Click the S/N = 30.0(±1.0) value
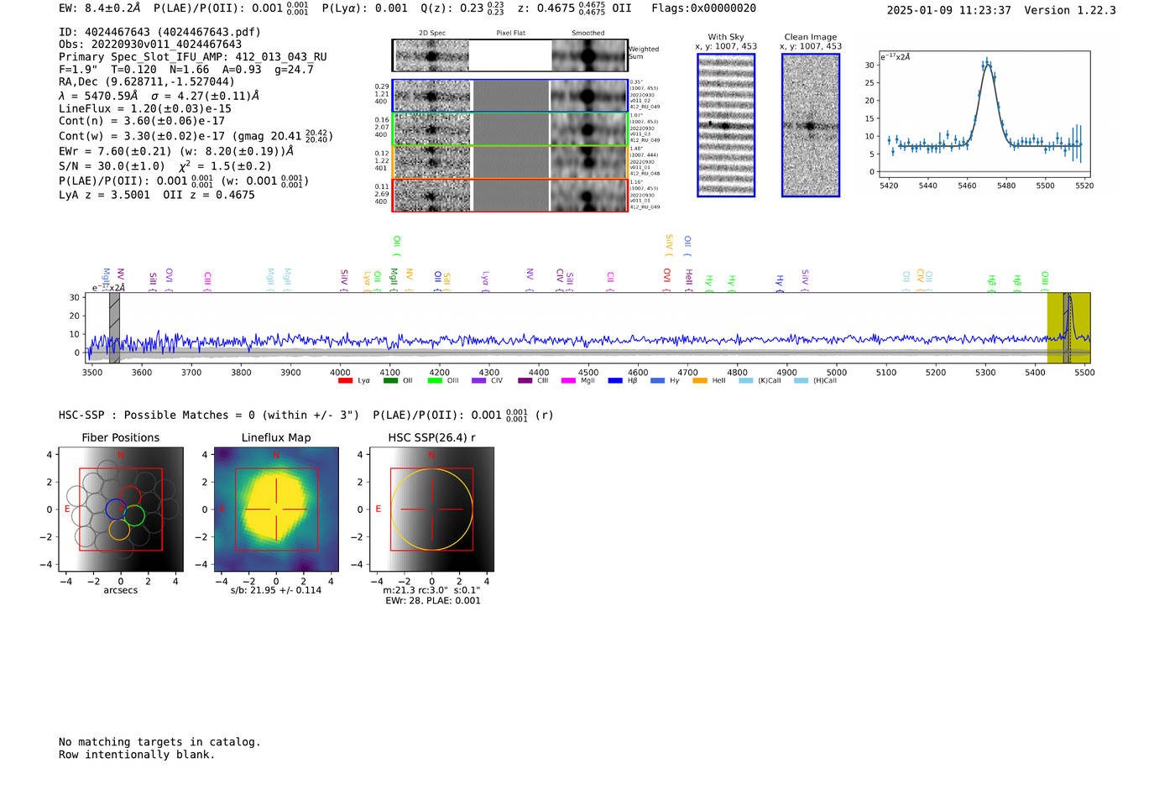The width and height of the screenshot is (1175, 800). point(112,166)
